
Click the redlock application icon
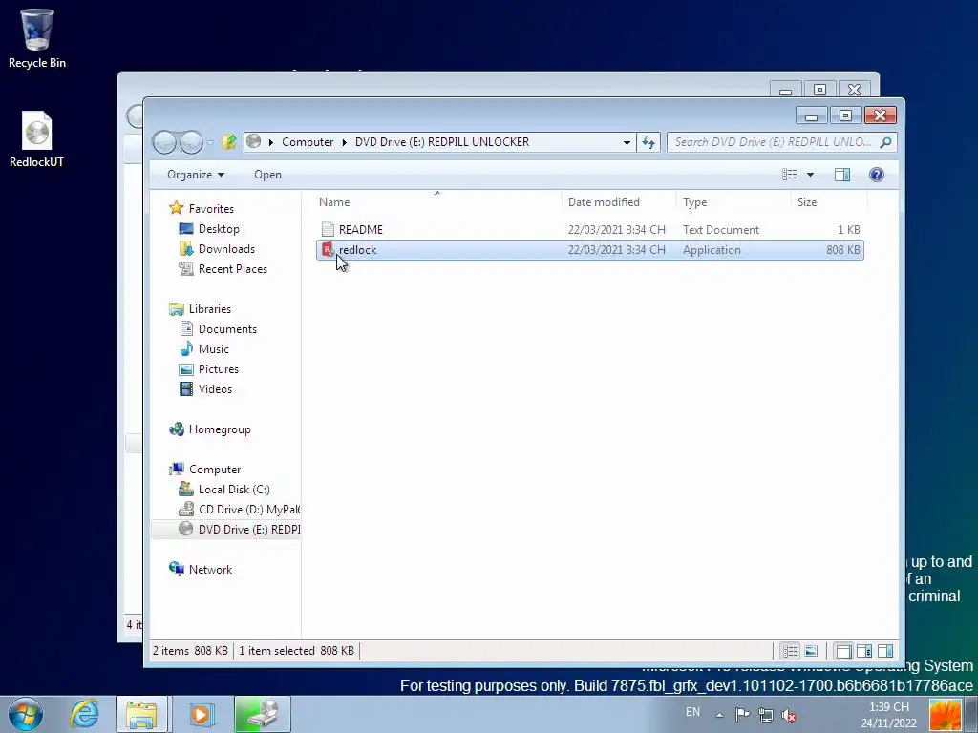(328, 250)
